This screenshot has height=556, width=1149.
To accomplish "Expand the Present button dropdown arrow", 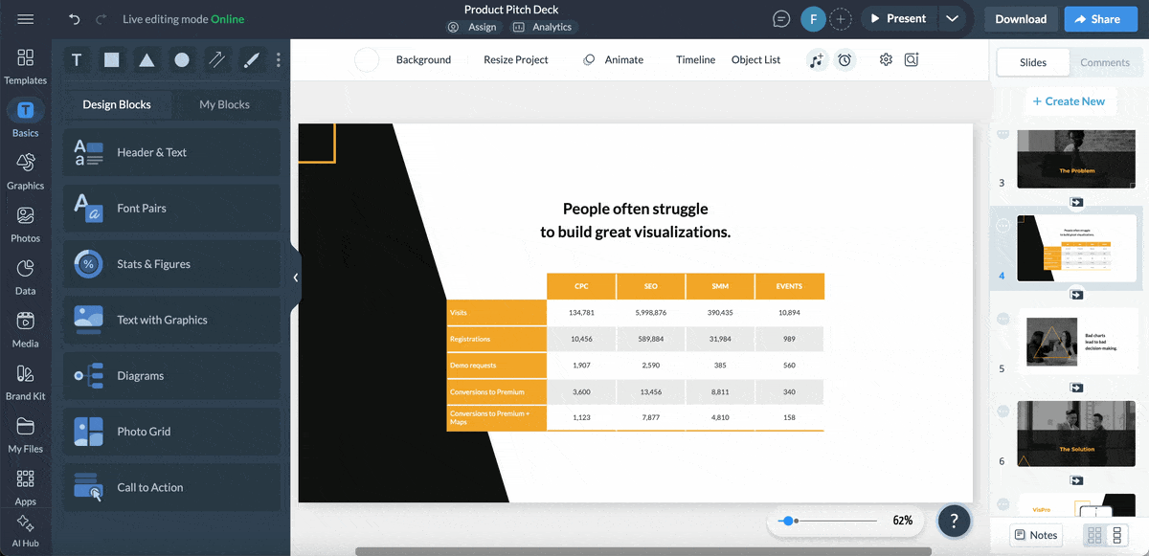I will click(x=951, y=19).
